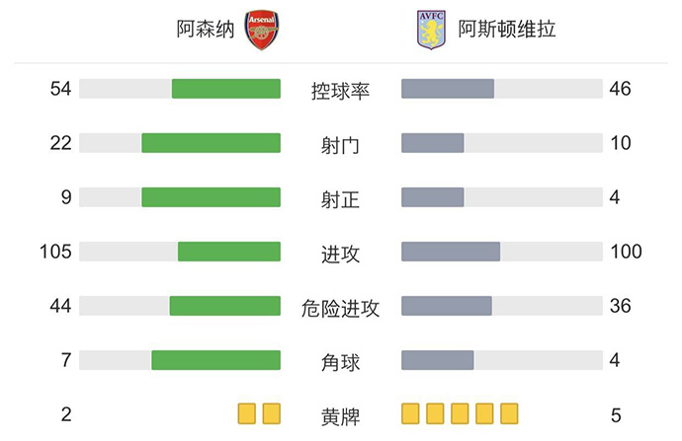This screenshot has width=682, height=441.
Task: Click Aston Villa's gray possession bar
Action: click(448, 89)
